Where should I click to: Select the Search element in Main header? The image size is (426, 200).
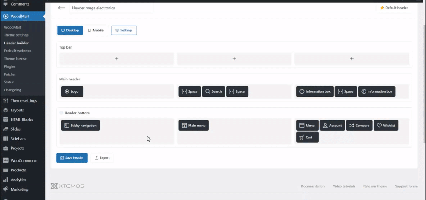(x=213, y=91)
